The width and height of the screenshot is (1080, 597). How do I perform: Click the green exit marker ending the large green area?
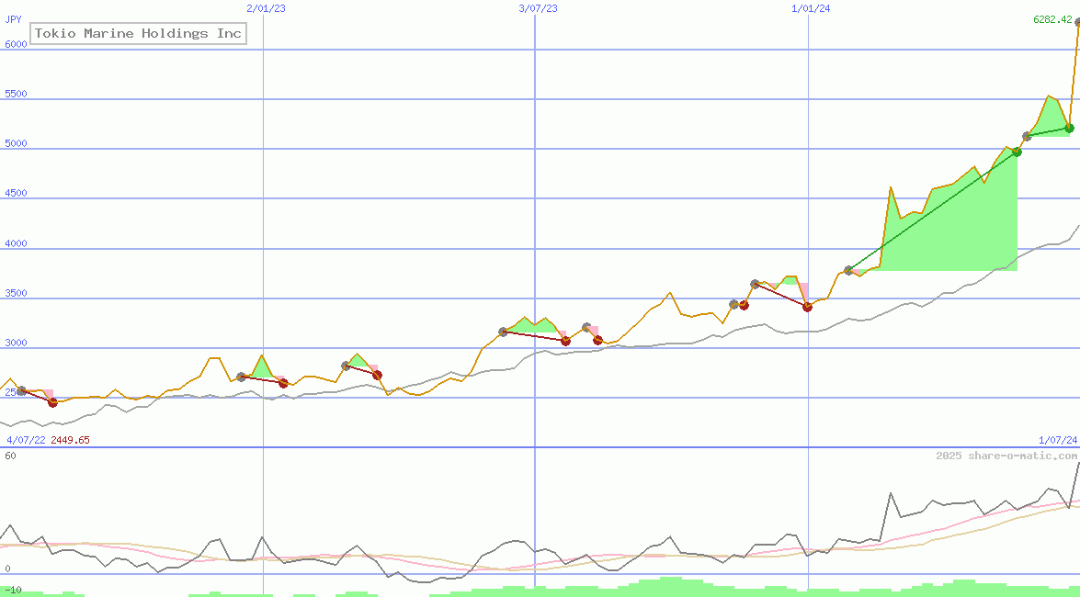tap(1017, 152)
